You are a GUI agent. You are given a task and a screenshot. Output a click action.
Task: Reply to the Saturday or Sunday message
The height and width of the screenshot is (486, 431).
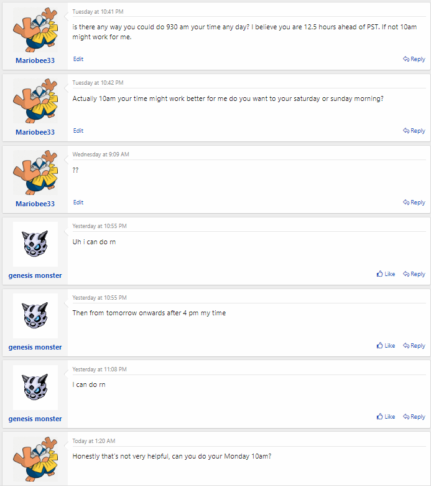click(414, 131)
